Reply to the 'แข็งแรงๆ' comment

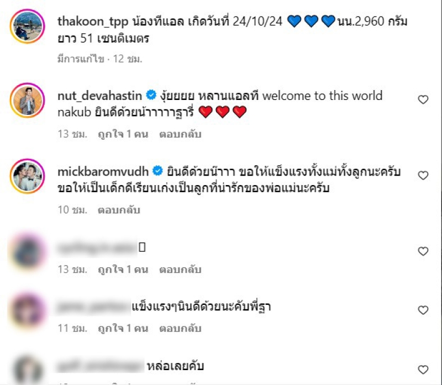(180, 328)
